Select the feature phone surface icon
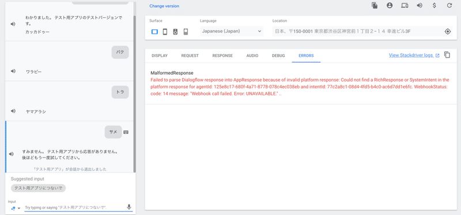This screenshot has width=461, height=215. (186, 32)
